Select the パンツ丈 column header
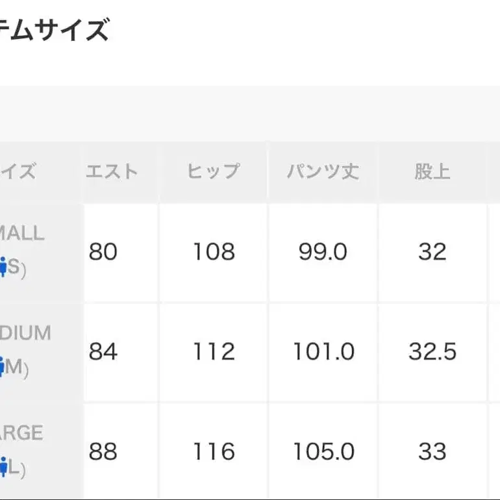Screen dimensions: 500x500 pos(323,171)
